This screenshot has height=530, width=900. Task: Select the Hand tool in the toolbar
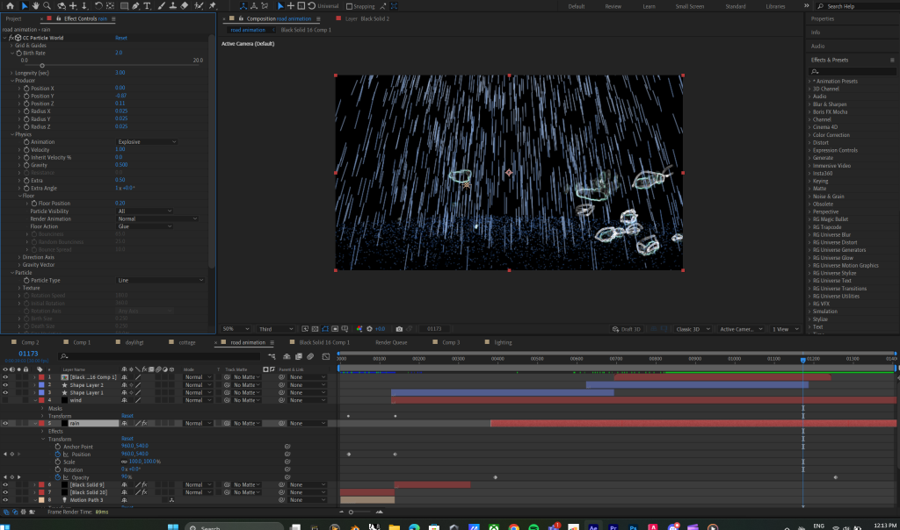click(36, 6)
